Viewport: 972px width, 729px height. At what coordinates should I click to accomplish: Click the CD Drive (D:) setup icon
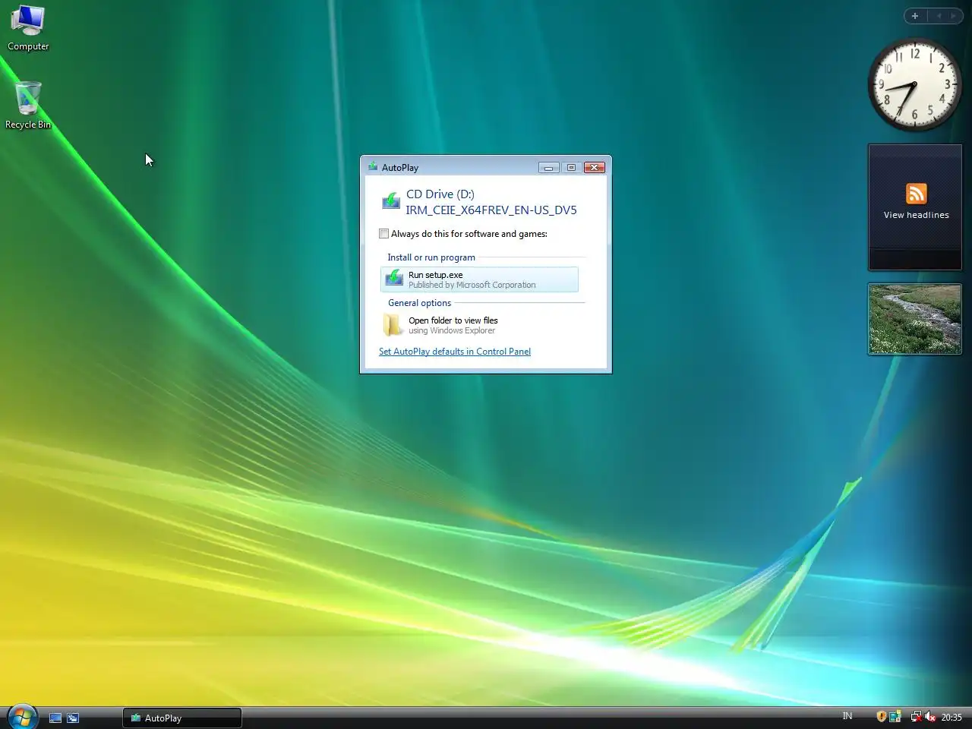390,200
